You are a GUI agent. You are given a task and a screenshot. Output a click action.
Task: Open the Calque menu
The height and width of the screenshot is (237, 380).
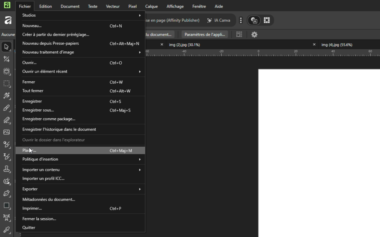click(151, 6)
